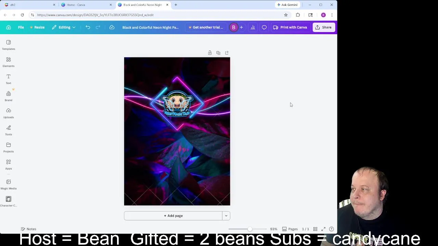Click the Share button

[324, 27]
